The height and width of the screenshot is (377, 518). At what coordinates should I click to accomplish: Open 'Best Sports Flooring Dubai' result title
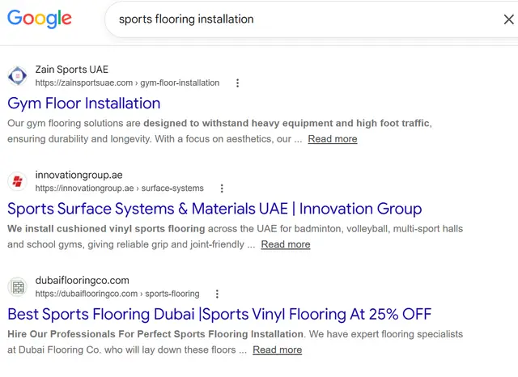pyautogui.click(x=219, y=314)
